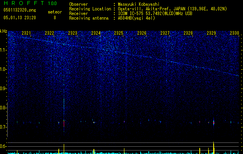
Task: Click the Receiving antenna label
Action: pyautogui.click(x=89, y=18)
